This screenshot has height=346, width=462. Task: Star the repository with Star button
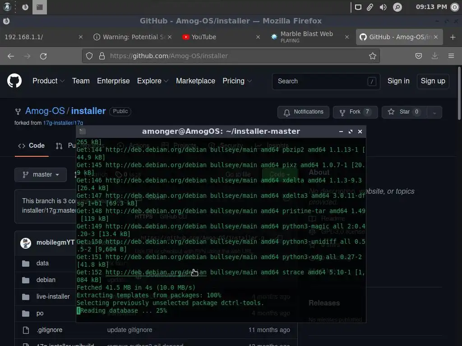click(404, 112)
